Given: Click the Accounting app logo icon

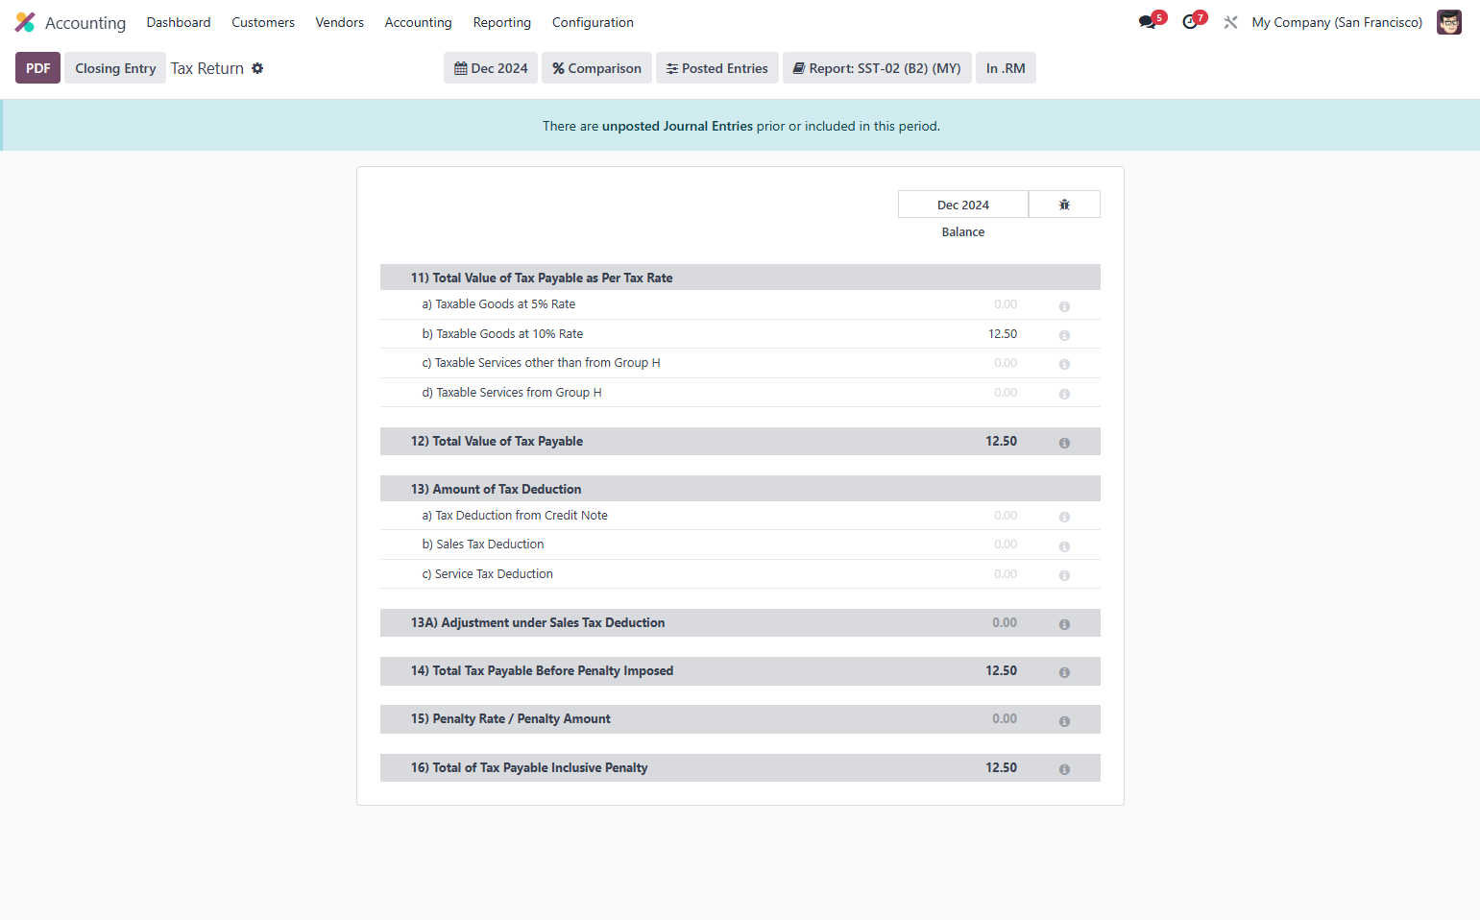Looking at the screenshot, I should 25,22.
